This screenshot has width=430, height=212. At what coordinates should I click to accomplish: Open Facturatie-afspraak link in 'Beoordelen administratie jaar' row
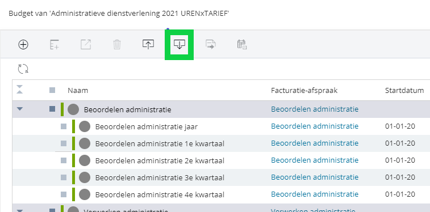[315, 126]
